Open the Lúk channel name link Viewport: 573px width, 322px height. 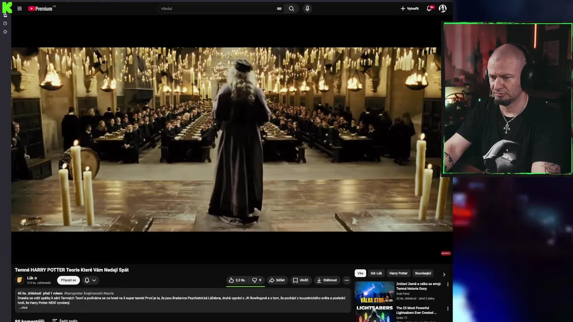[30, 278]
